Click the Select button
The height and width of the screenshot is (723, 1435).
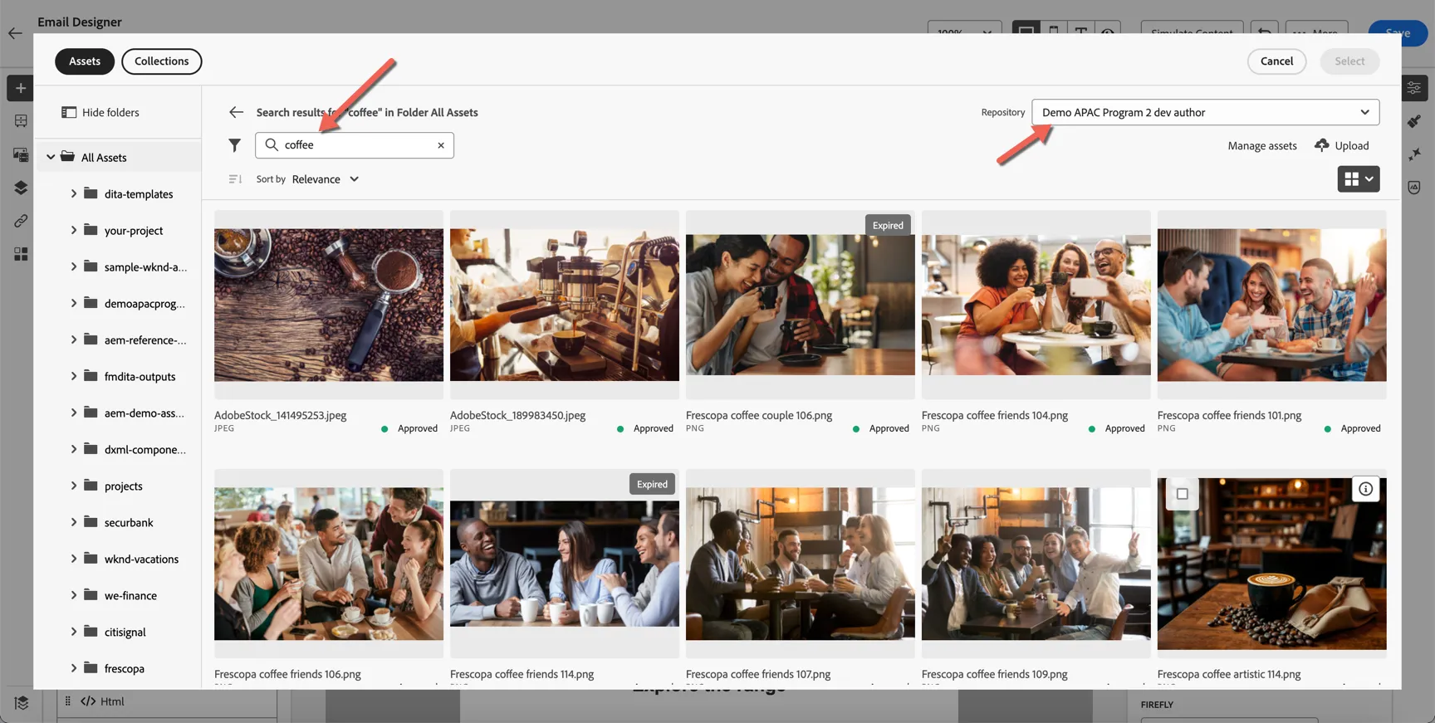tap(1349, 61)
